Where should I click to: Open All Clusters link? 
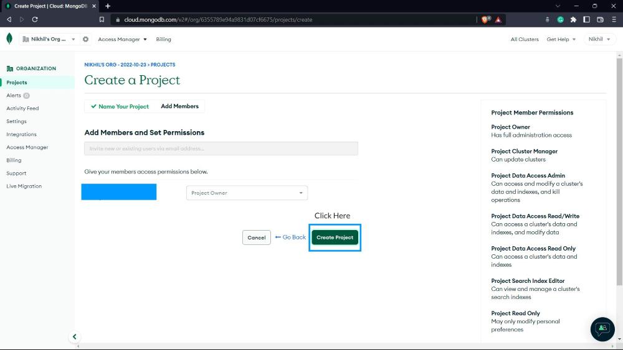point(525,39)
